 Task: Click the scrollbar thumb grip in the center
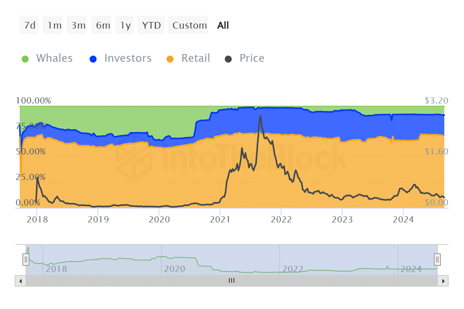pyautogui.click(x=232, y=281)
